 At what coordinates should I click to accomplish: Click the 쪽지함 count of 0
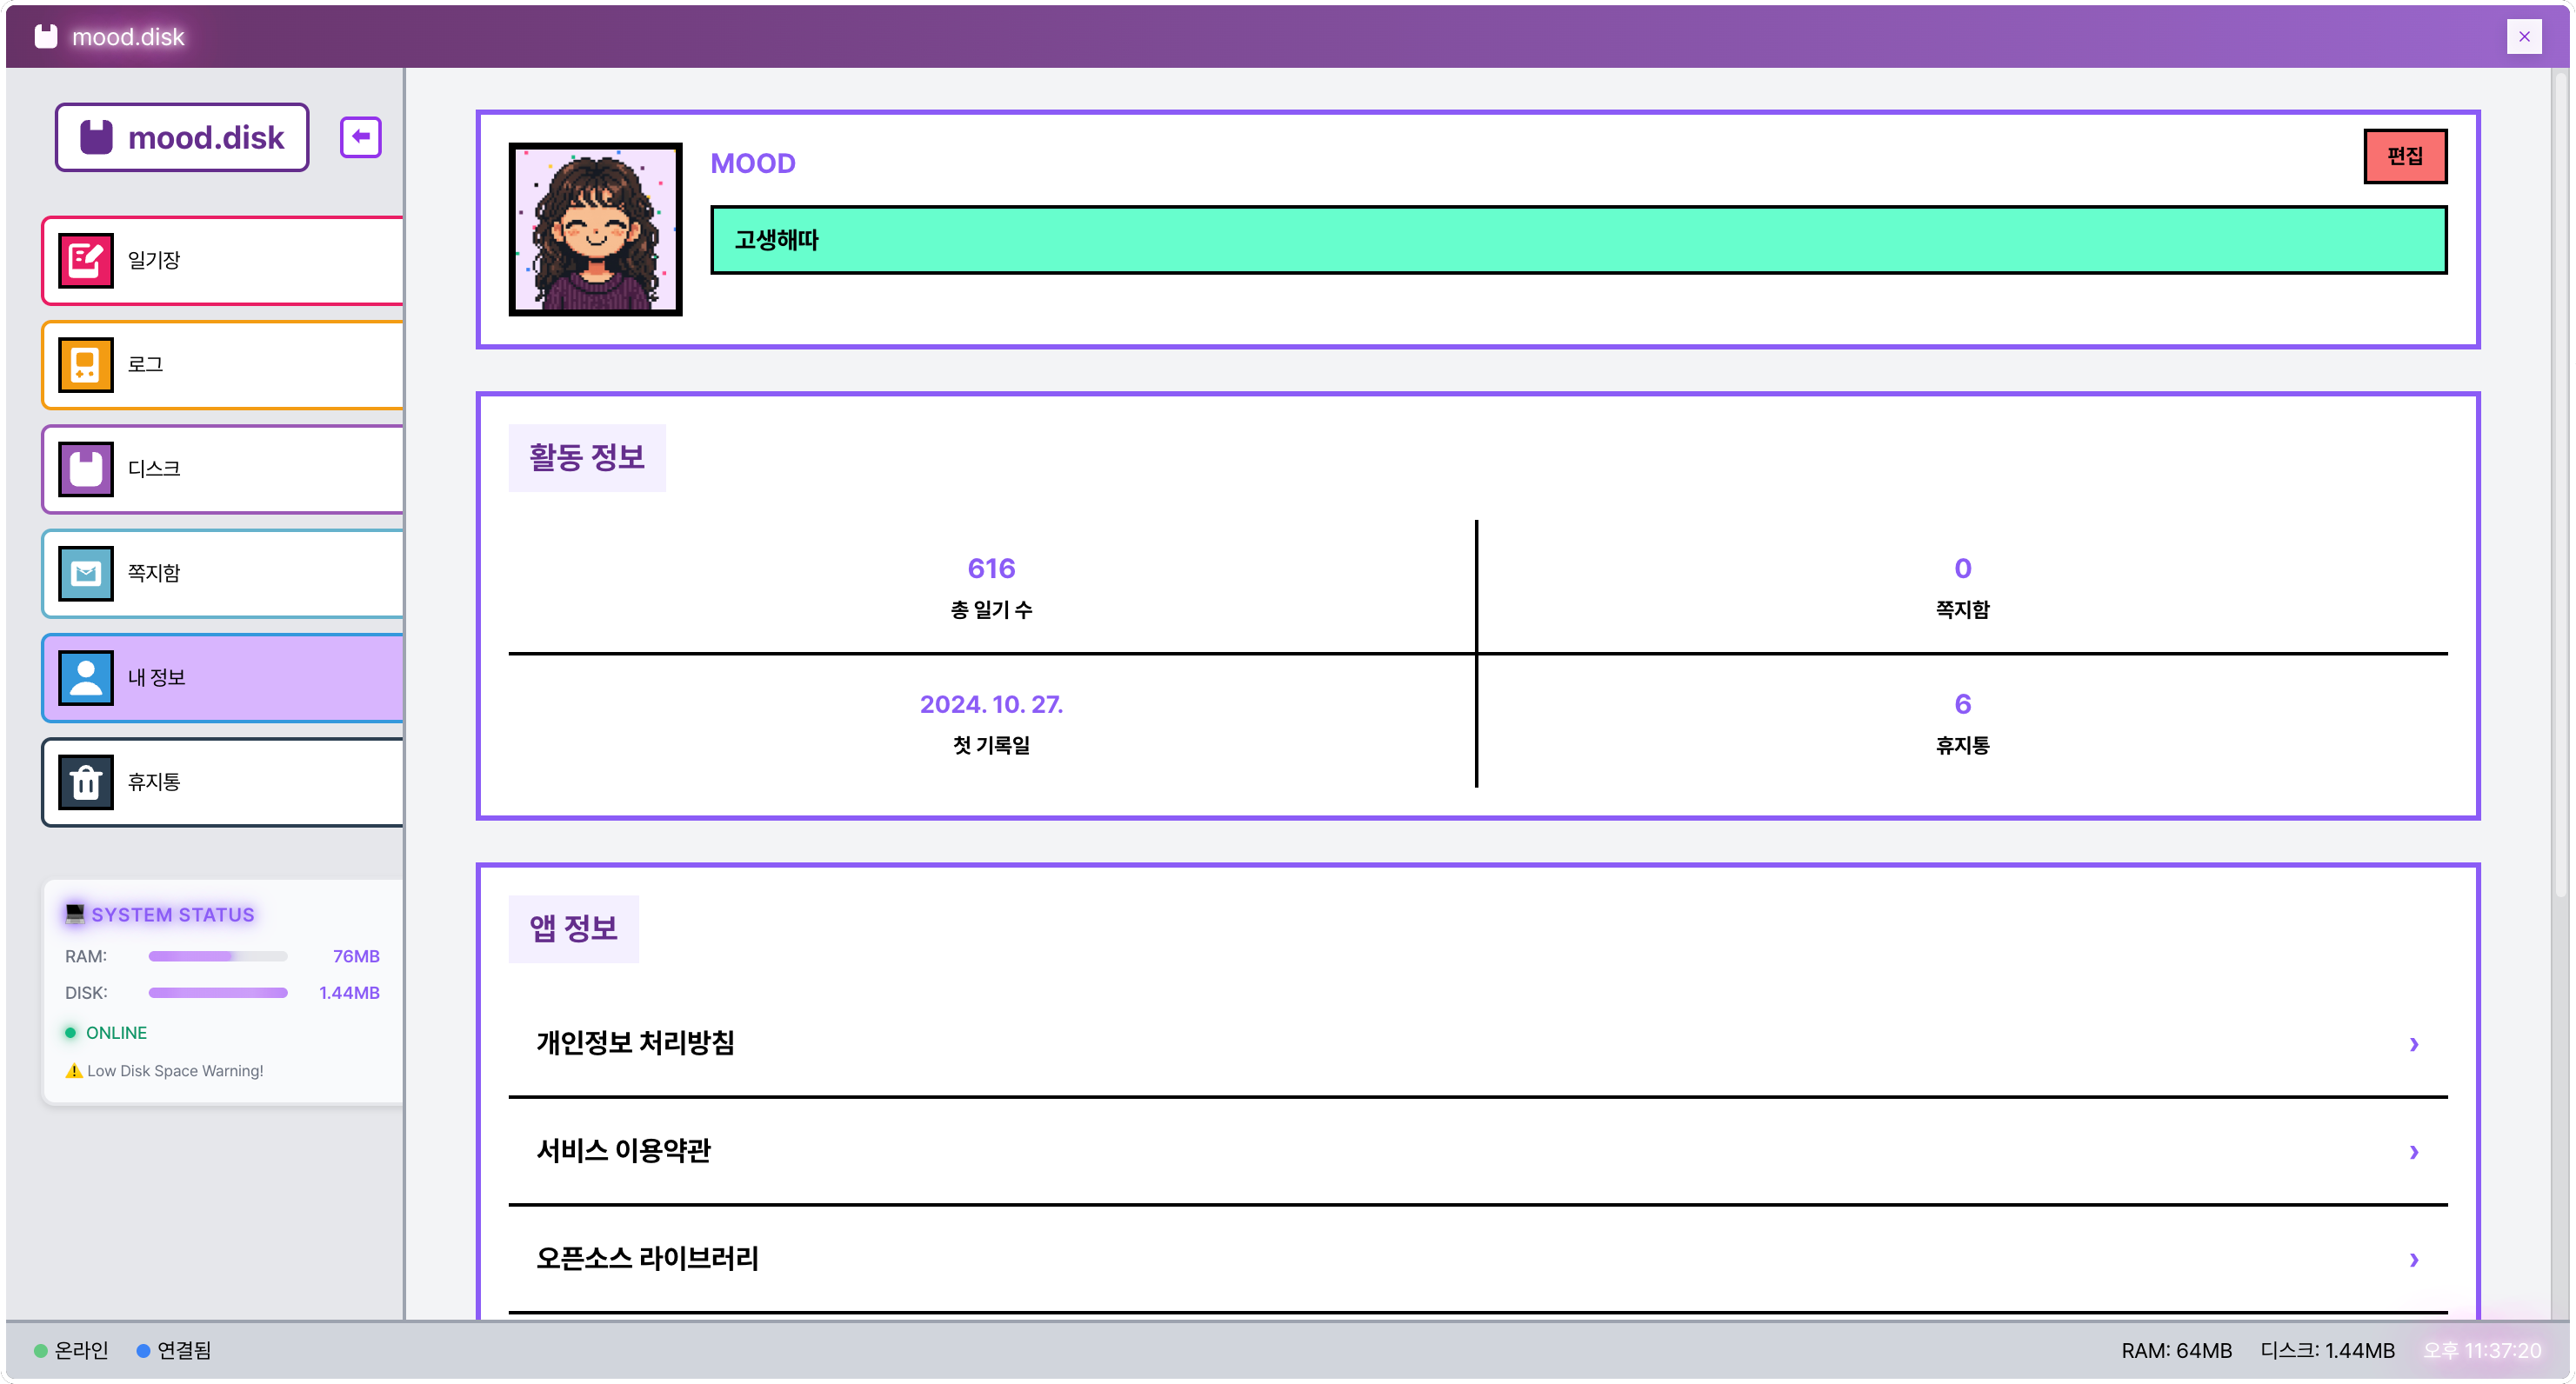coord(1962,569)
